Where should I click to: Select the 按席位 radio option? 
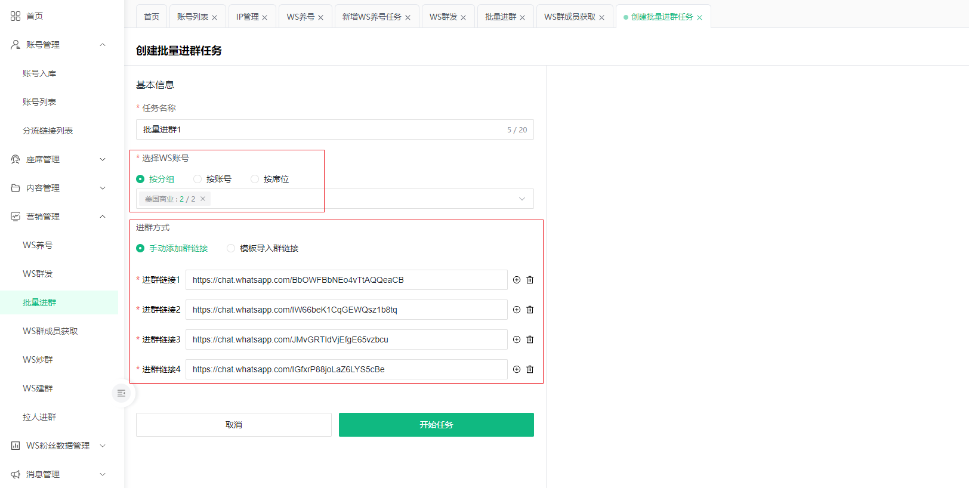pos(255,179)
